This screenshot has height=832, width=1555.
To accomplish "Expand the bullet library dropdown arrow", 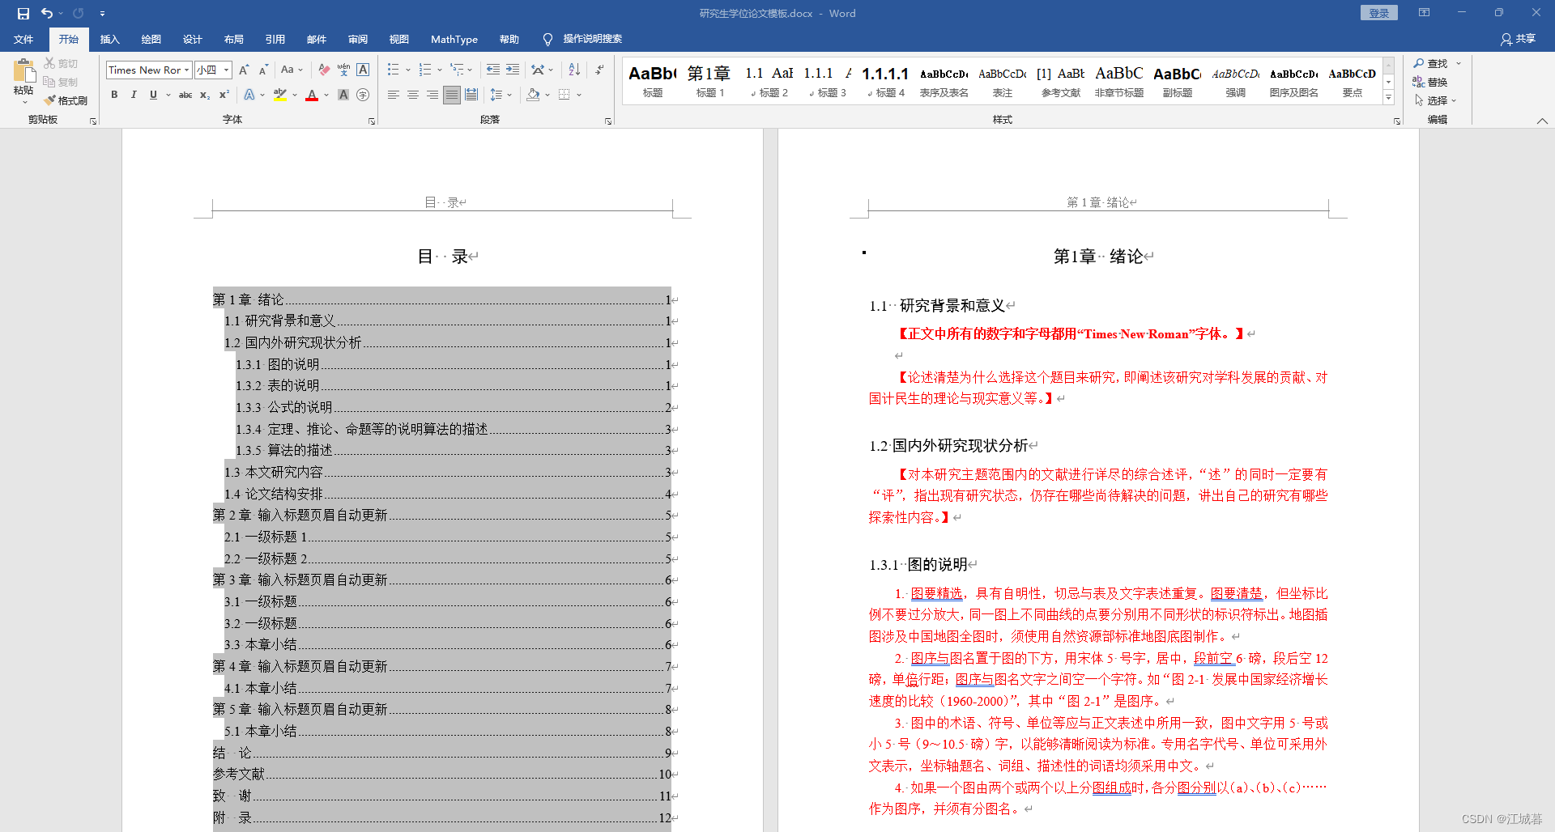I will coord(407,70).
